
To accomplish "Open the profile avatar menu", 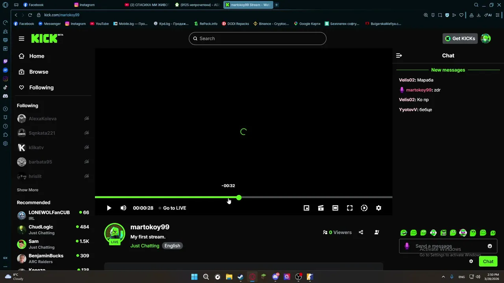I will pyautogui.click(x=486, y=39).
